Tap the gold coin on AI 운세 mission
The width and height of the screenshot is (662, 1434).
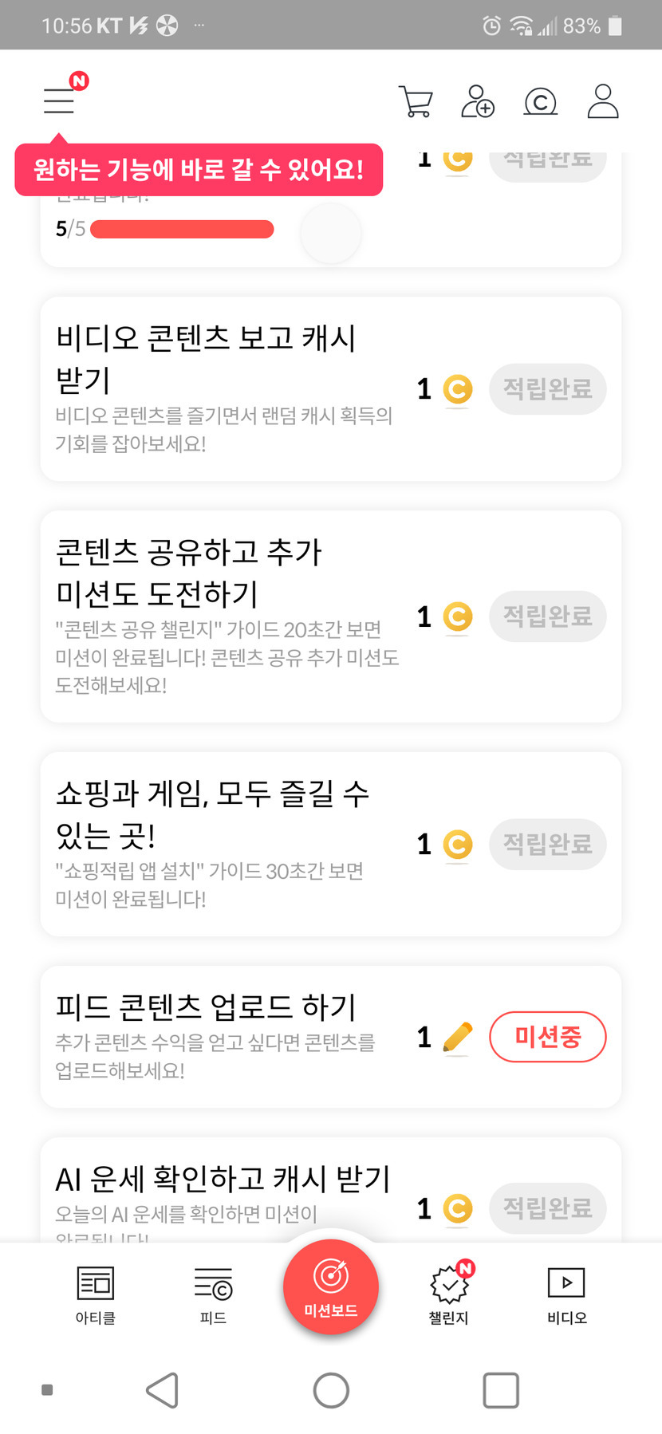(x=458, y=1208)
